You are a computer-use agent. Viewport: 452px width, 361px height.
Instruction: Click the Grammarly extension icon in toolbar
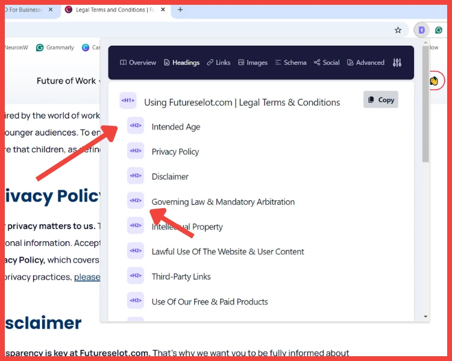(x=439, y=30)
